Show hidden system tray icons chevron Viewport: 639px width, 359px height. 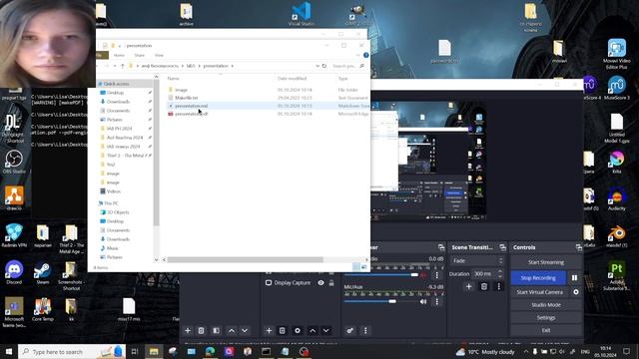[x=526, y=351]
